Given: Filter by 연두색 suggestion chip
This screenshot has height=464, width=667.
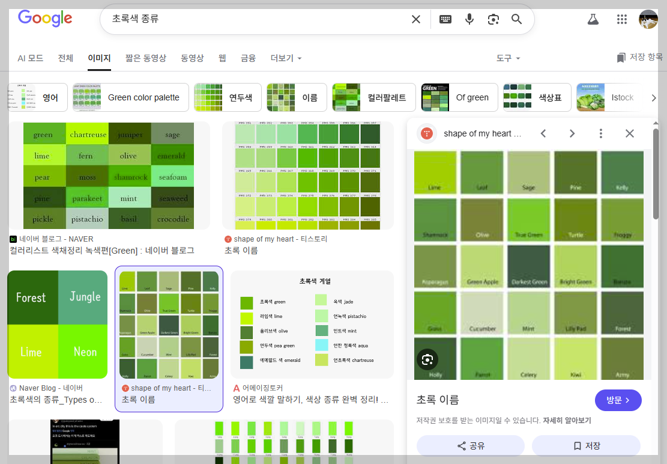Looking at the screenshot, I should (x=228, y=97).
